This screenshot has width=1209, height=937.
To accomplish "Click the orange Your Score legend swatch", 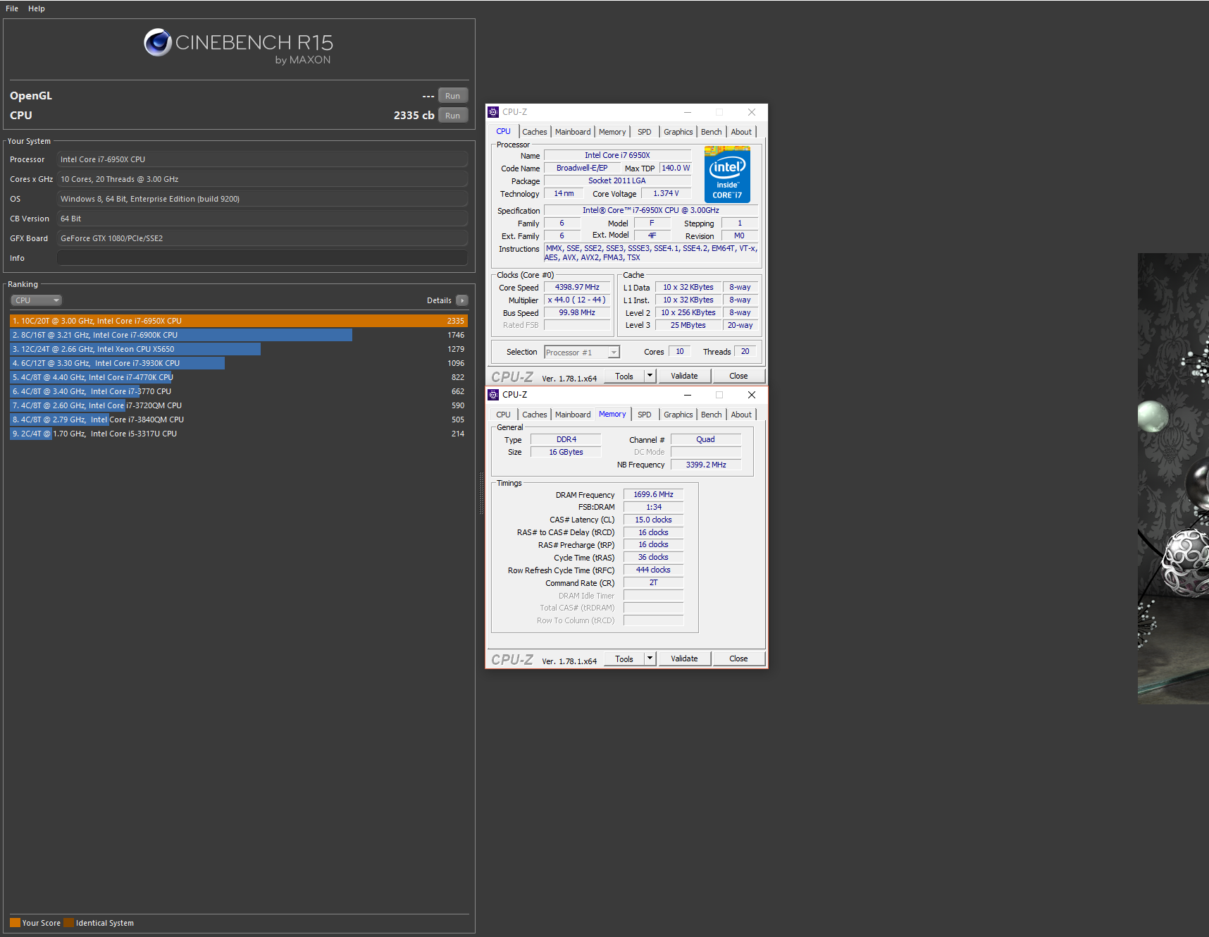I will 15,923.
